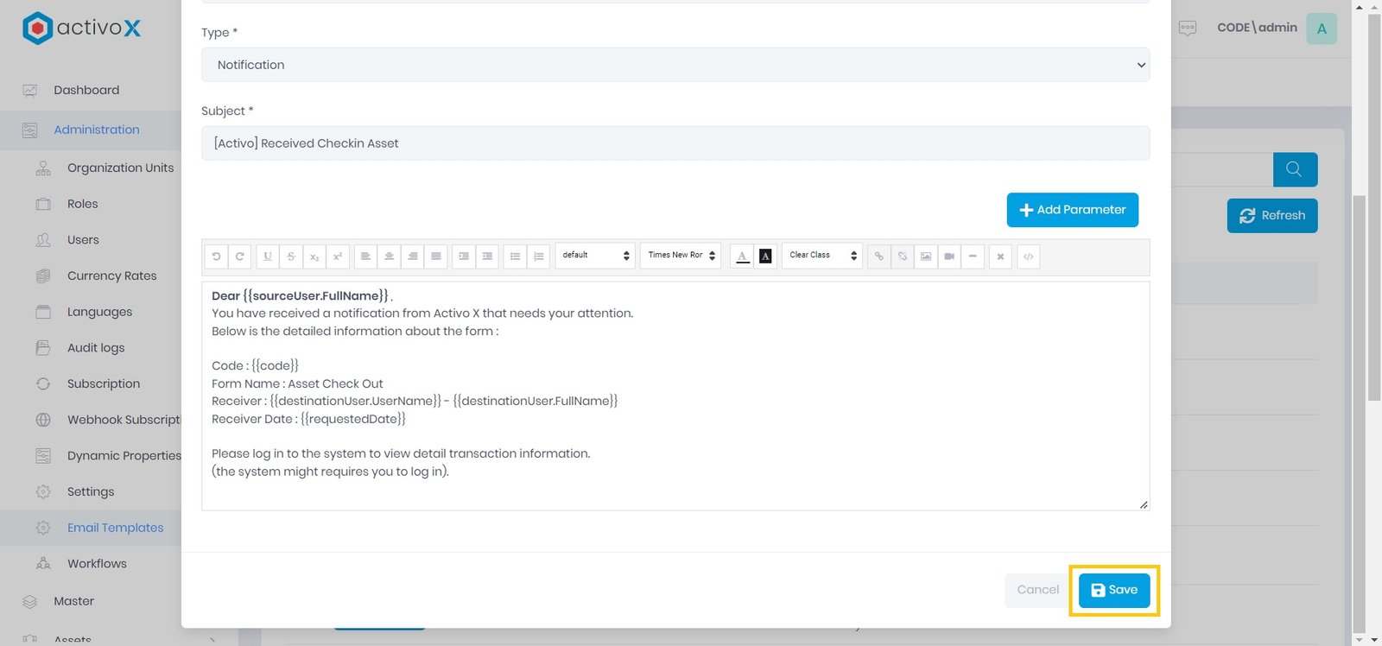Apply superscript formatting
Image resolution: width=1382 pixels, height=646 pixels.
[338, 256]
